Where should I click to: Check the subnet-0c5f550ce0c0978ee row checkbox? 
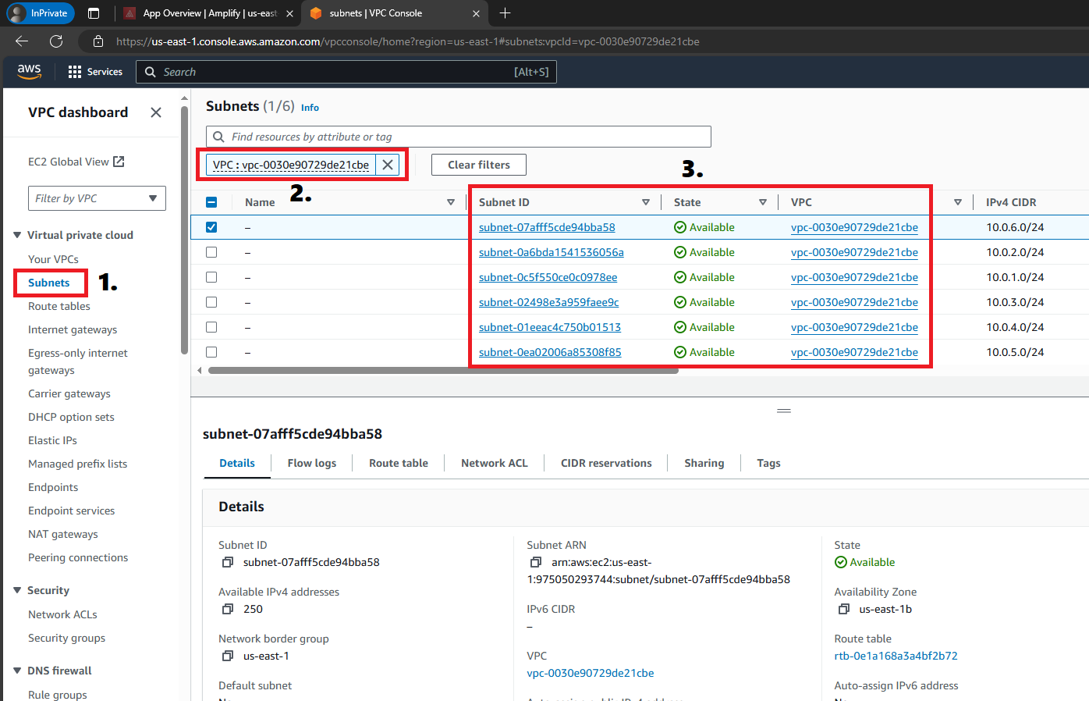pyautogui.click(x=211, y=277)
